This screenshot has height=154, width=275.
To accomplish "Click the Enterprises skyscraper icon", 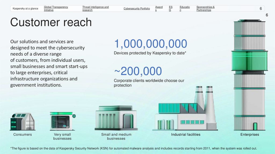I will (249, 75).
